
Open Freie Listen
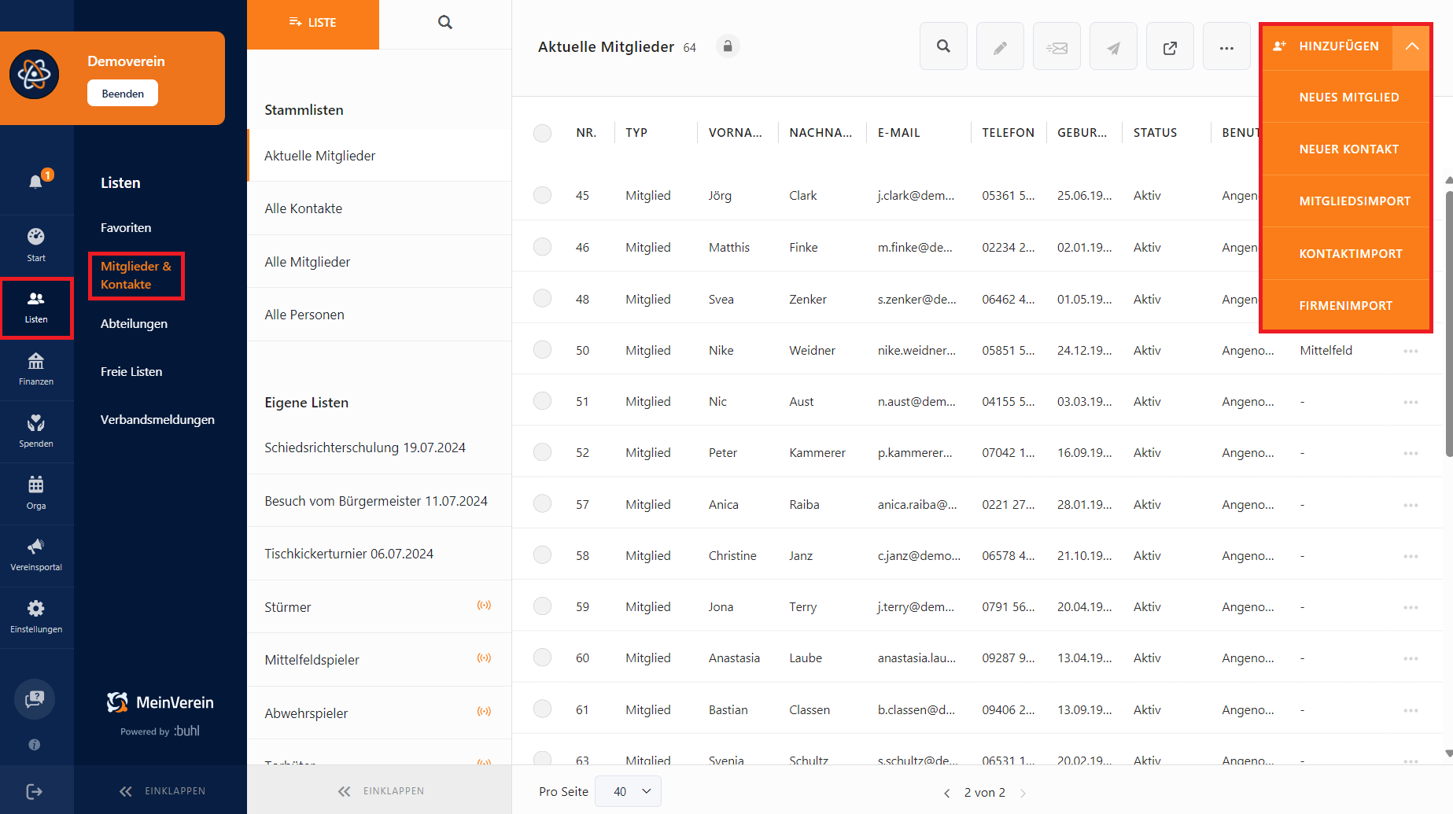pos(131,372)
